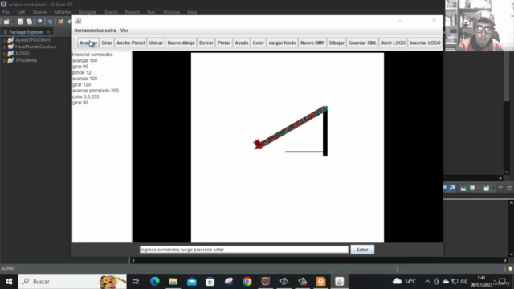Click the Ubicar button
Screen dimensions: 514x289
[x=156, y=43]
